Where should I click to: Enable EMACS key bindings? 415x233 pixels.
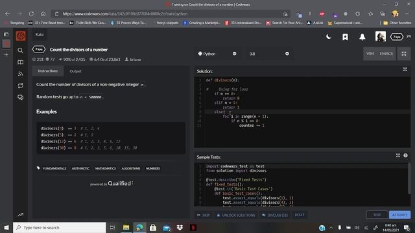pyautogui.click(x=386, y=54)
